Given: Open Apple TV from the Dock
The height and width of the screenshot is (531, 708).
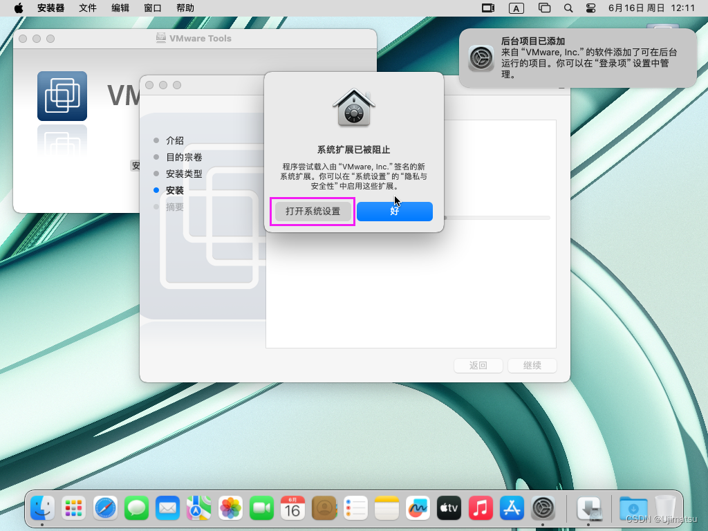Looking at the screenshot, I should pyautogui.click(x=449, y=508).
